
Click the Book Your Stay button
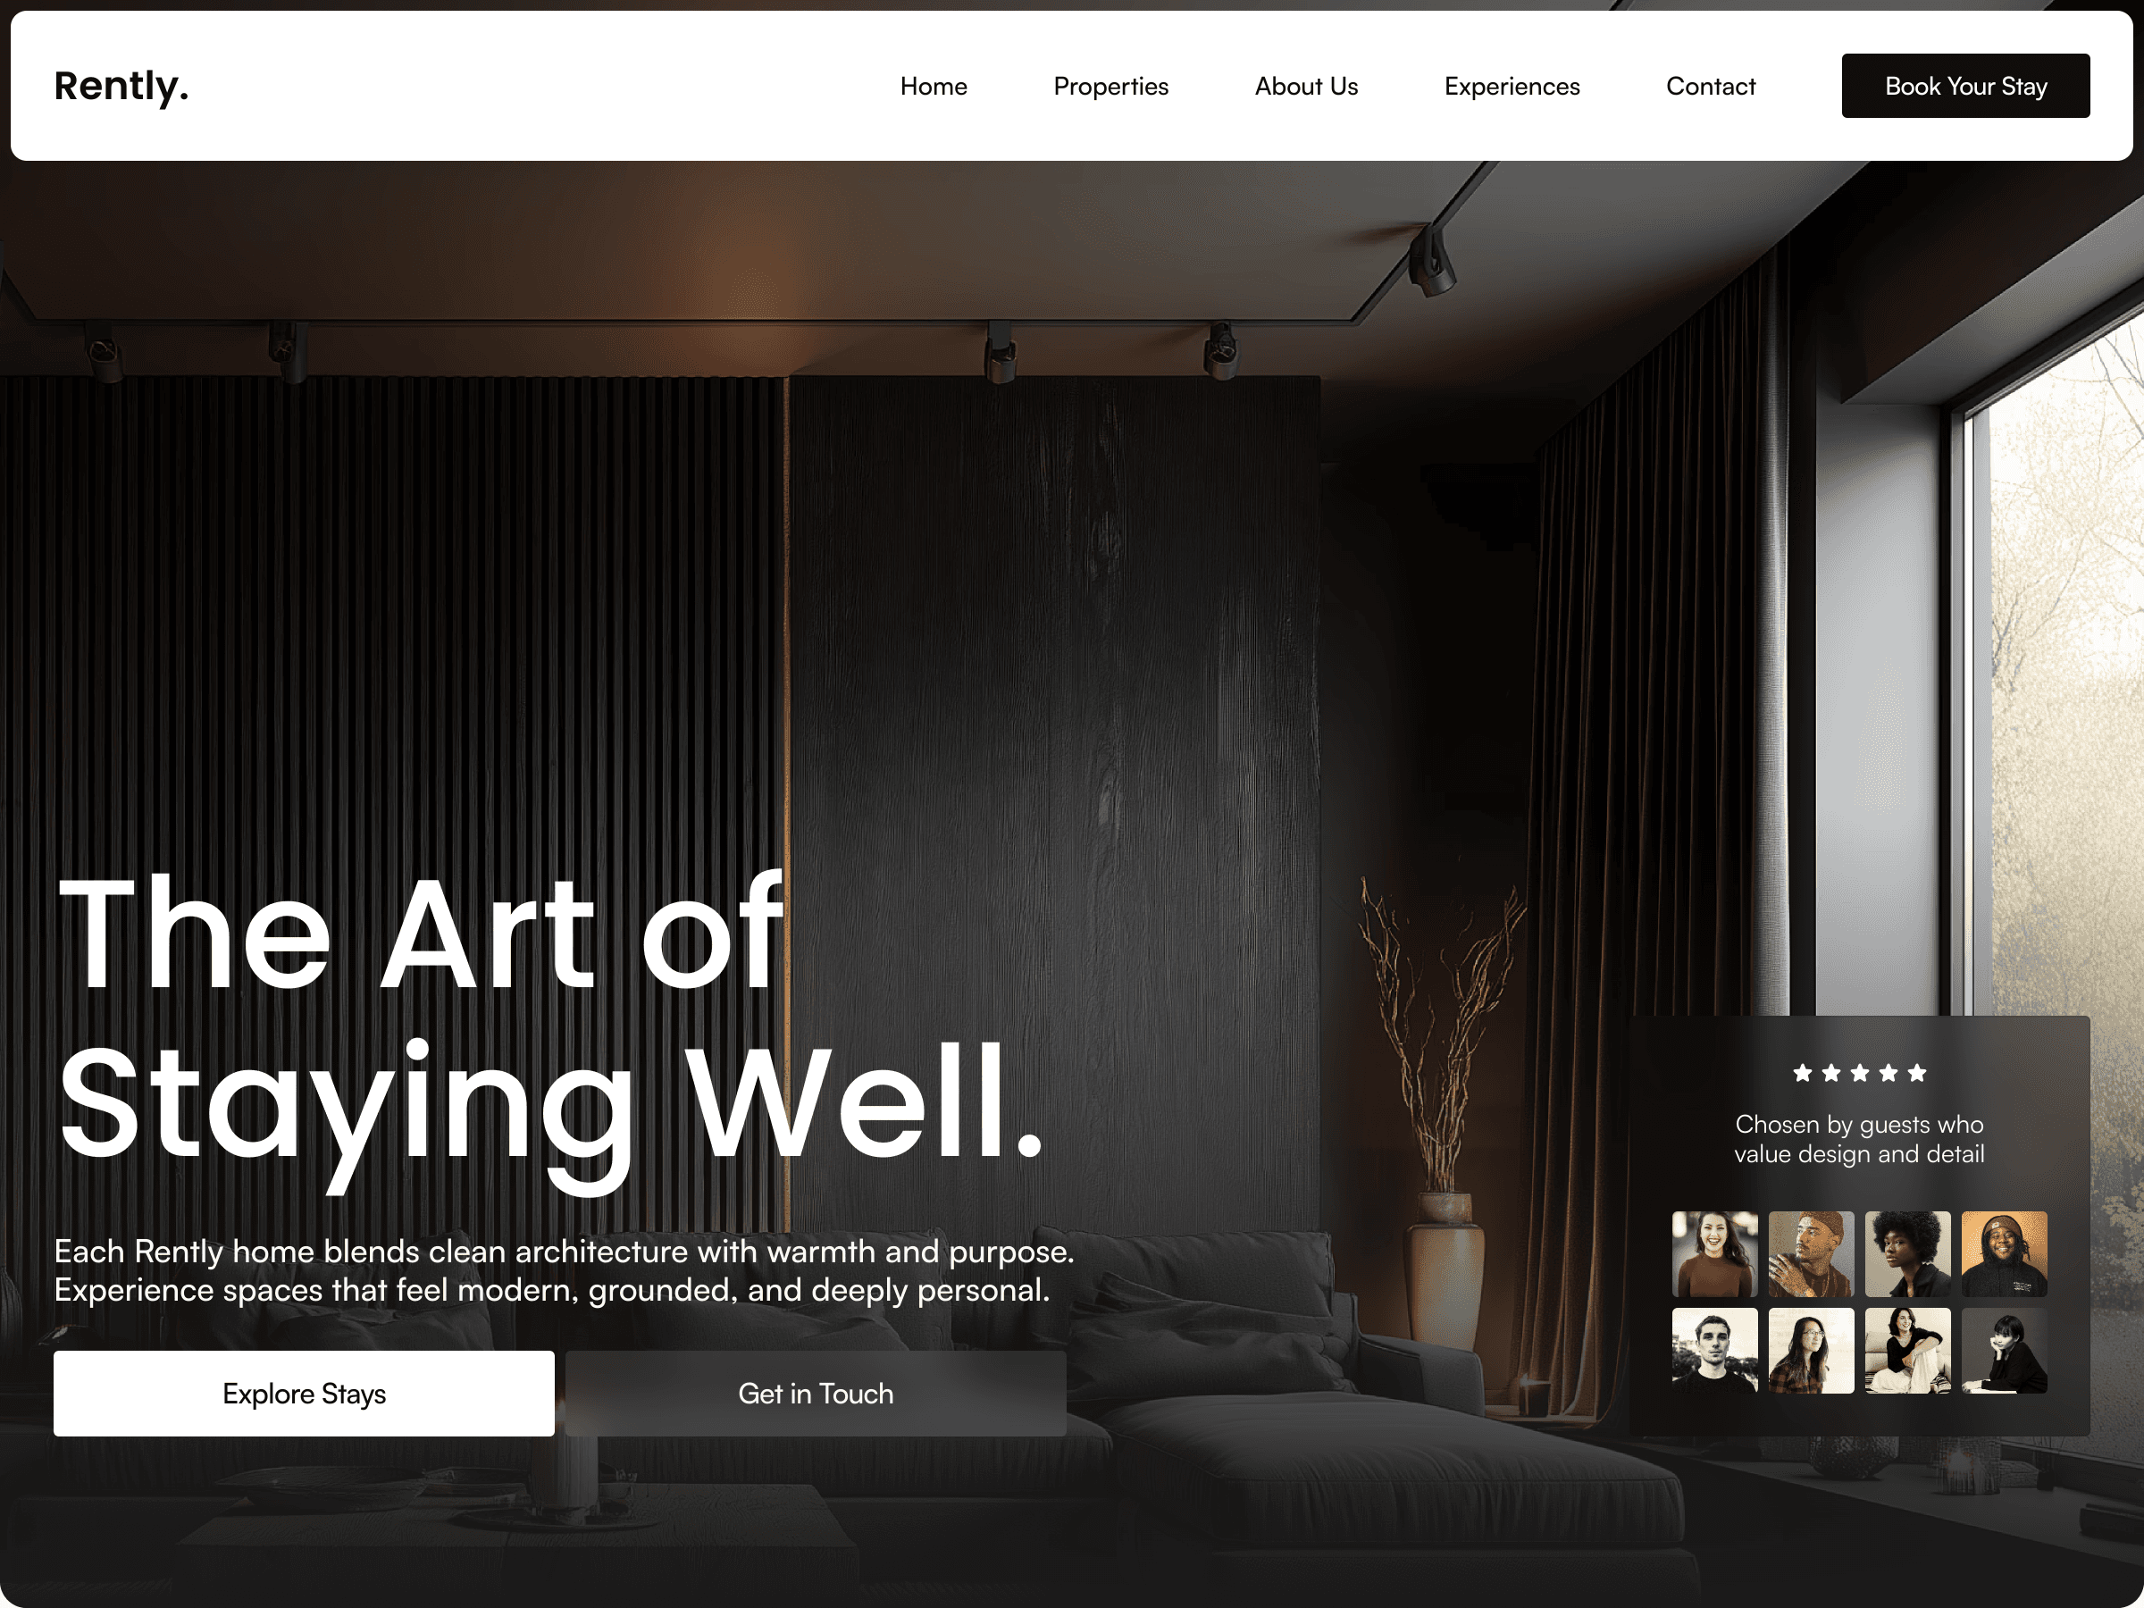click(x=1965, y=87)
